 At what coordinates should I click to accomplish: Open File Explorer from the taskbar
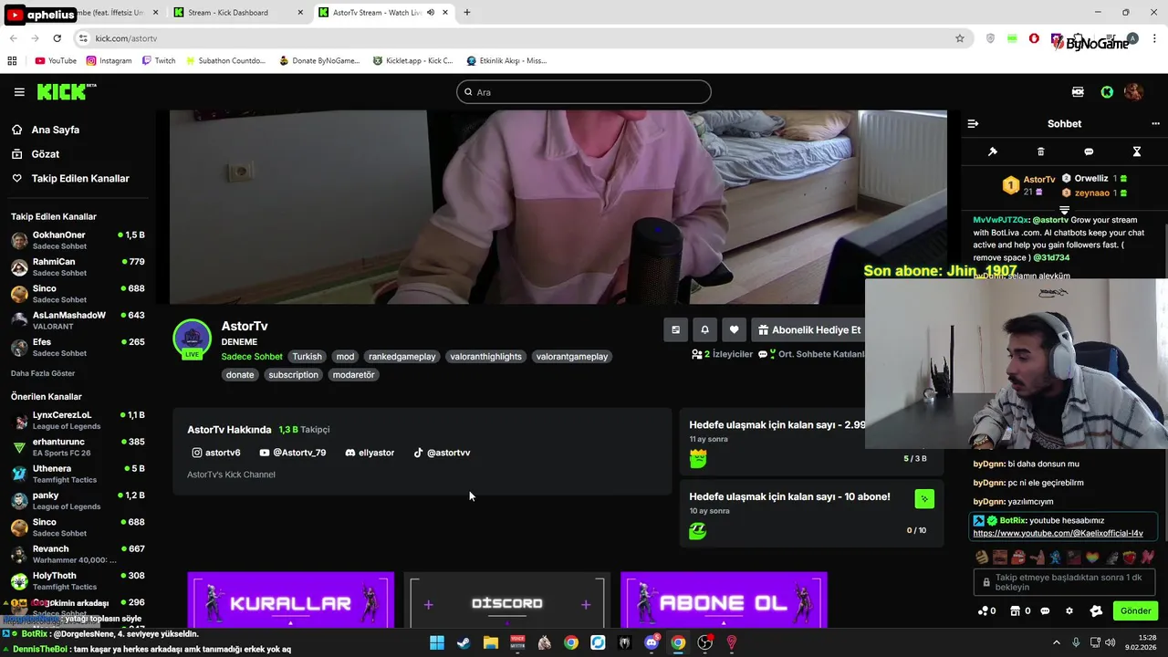pos(490,642)
